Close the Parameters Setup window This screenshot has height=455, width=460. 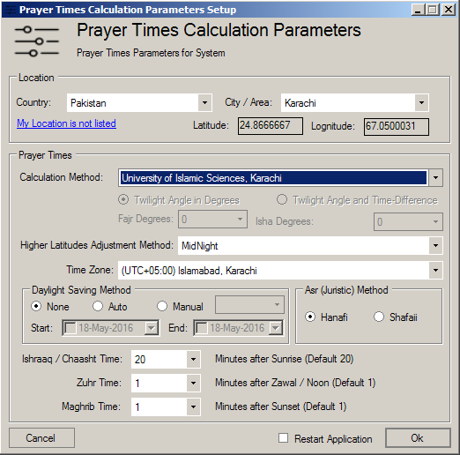448,10
